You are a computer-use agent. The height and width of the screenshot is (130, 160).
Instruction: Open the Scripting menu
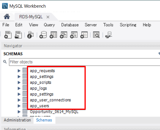pyautogui.click(x=128, y=25)
